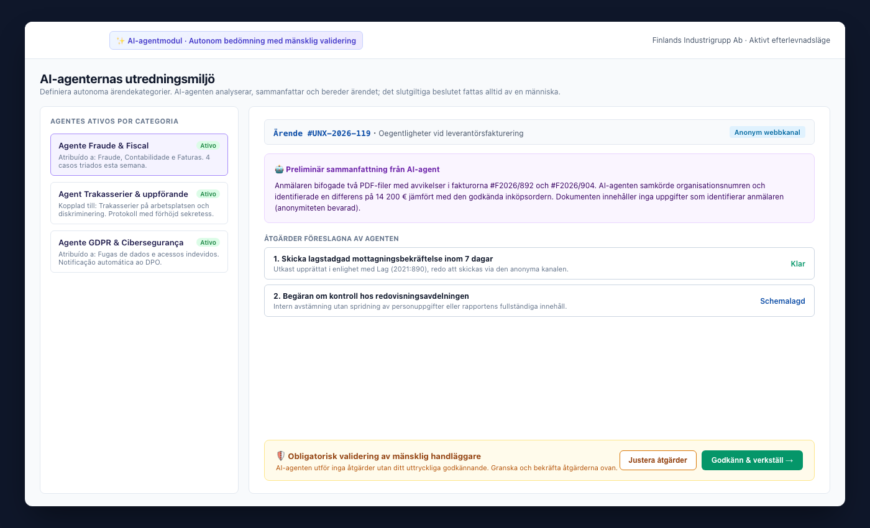Click the Fugas de dados description text
870x528 pixels.
139,258
